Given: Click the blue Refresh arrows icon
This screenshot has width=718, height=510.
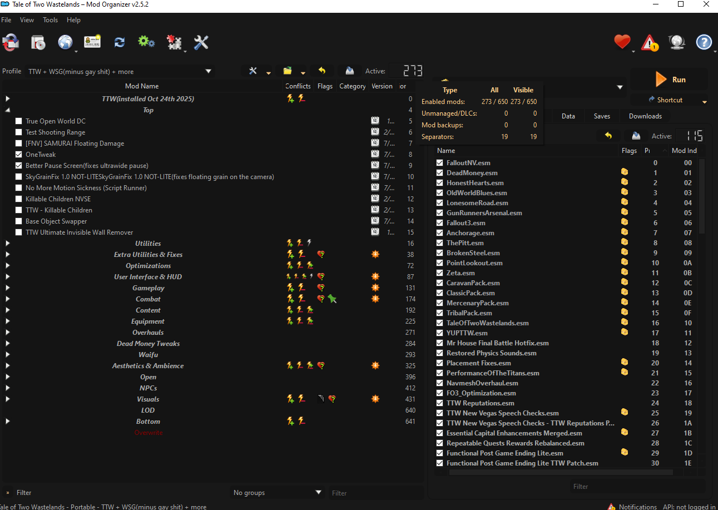Looking at the screenshot, I should point(120,42).
